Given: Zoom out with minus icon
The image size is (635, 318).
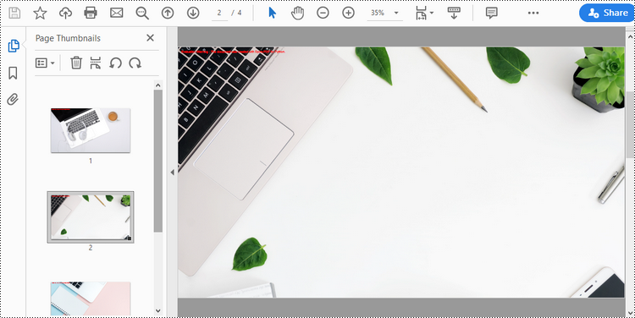Looking at the screenshot, I should tap(323, 13).
